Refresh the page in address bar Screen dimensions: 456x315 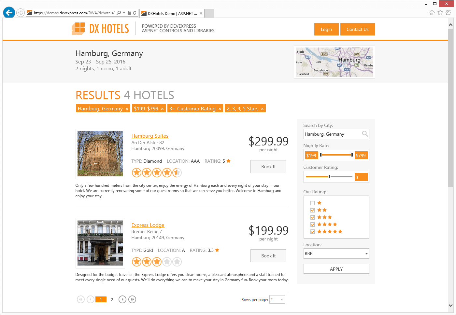[135, 13]
